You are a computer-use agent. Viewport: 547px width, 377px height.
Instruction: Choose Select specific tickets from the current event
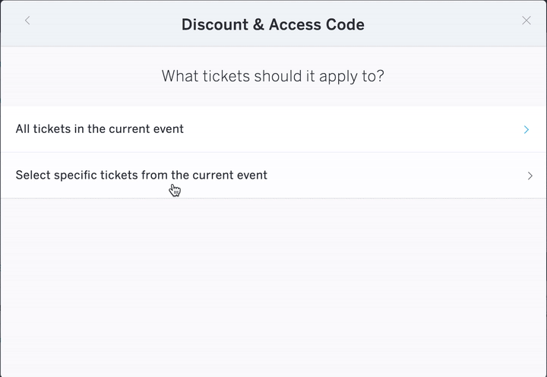273,176
